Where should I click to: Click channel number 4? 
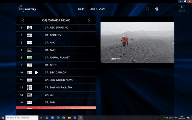(21, 28)
